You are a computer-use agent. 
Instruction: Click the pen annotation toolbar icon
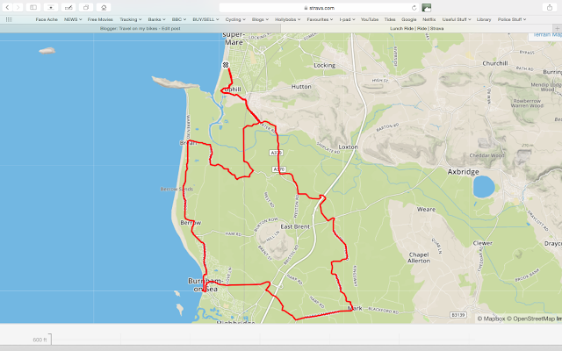(x=68, y=8)
